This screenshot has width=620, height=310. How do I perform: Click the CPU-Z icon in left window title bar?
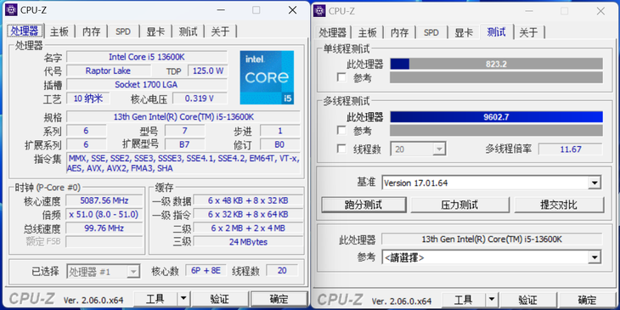click(x=11, y=10)
